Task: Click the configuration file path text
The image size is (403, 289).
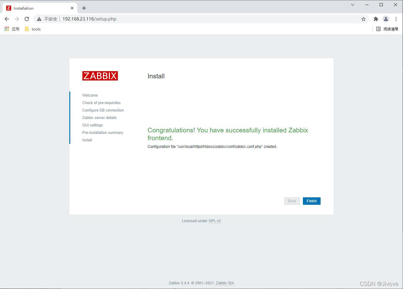Action: (x=212, y=147)
